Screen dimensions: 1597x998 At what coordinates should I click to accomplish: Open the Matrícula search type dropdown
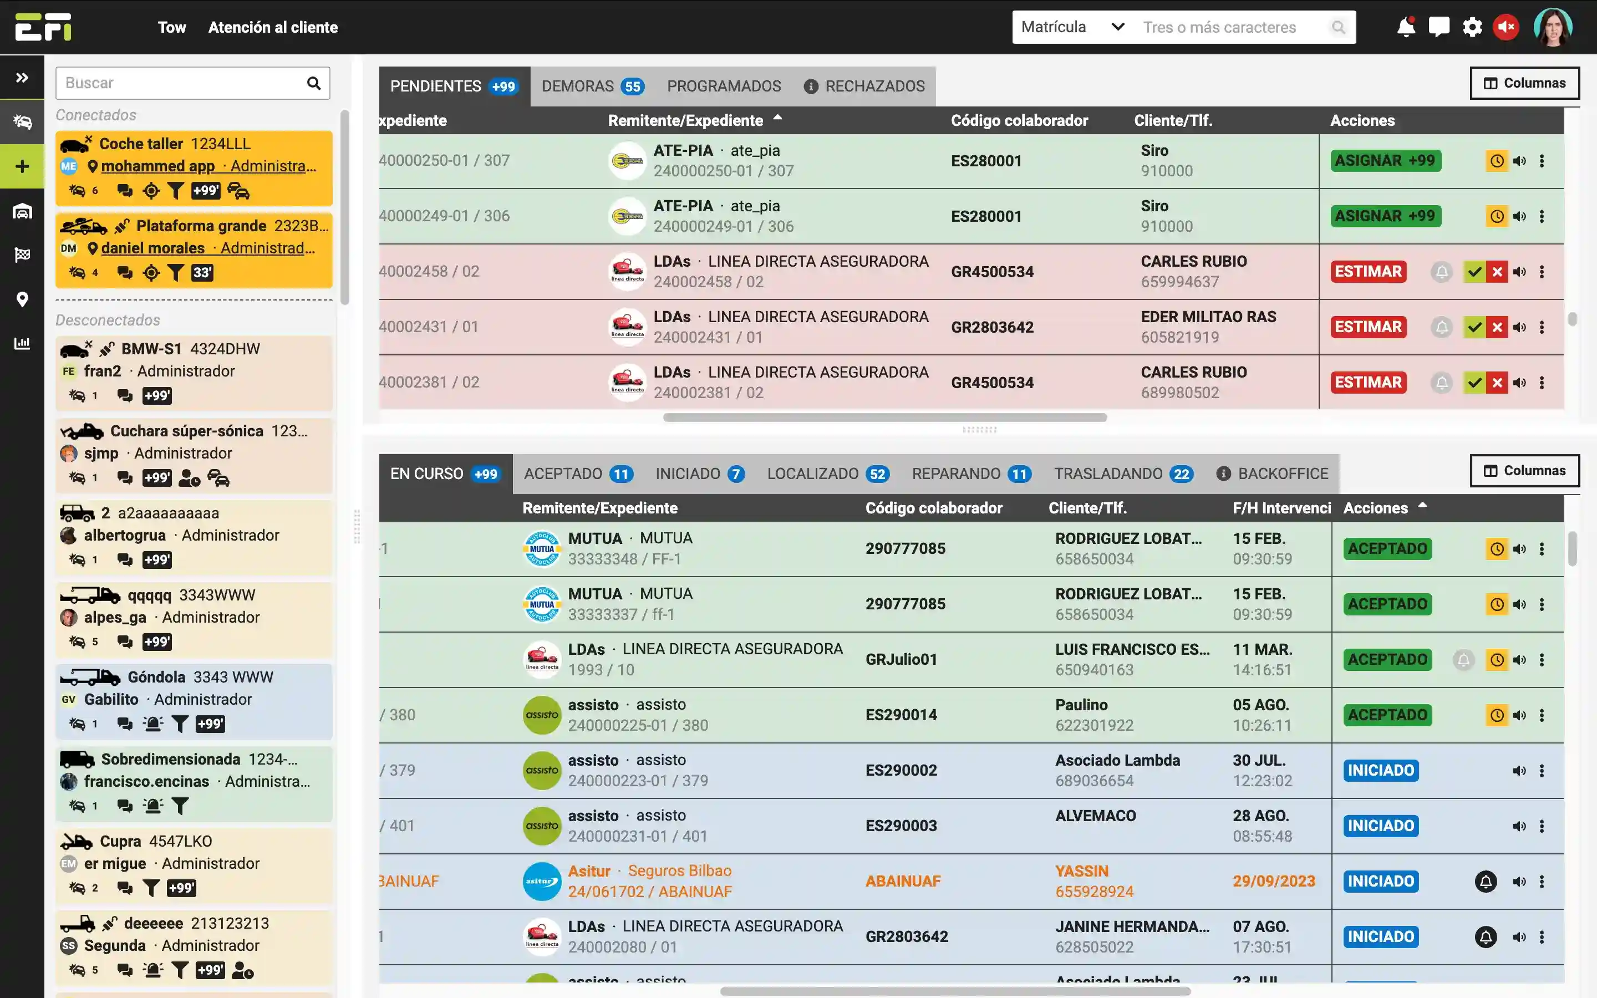click(x=1072, y=27)
